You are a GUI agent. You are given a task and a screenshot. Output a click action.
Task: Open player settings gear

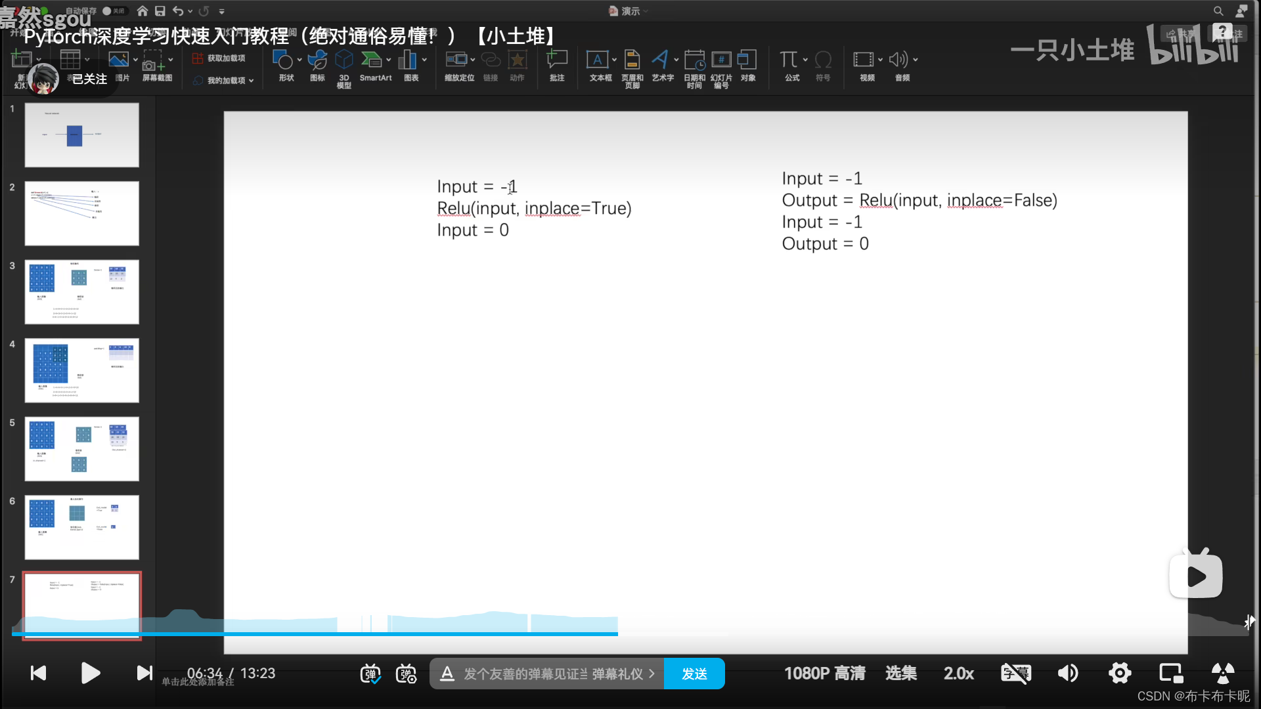1120,674
